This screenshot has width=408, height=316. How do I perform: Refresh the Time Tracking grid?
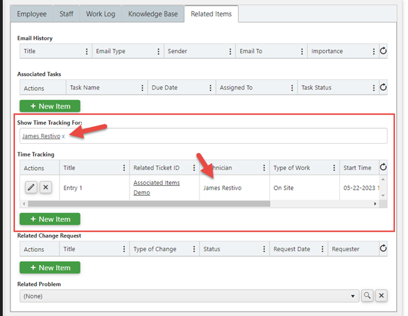[x=383, y=168]
